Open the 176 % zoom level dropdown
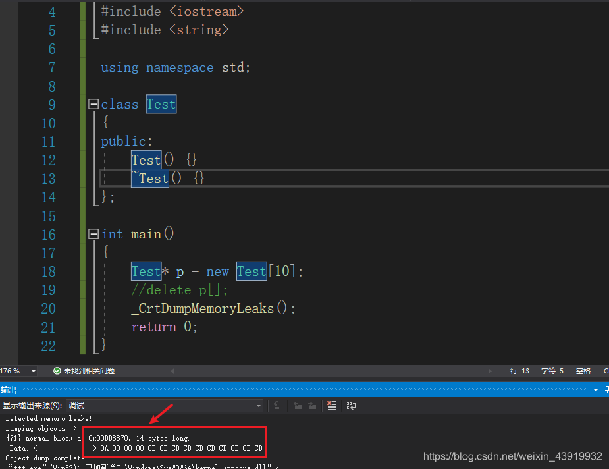 (34, 371)
